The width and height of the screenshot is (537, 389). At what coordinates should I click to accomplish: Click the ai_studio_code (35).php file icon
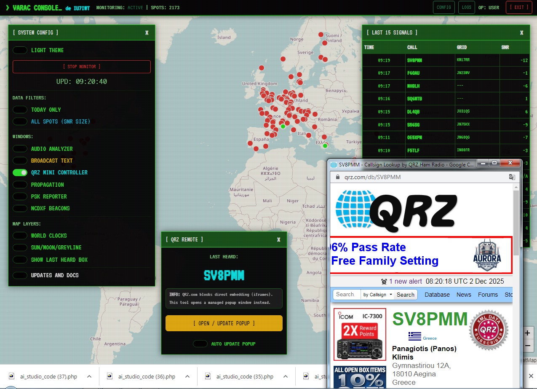pyautogui.click(x=208, y=376)
